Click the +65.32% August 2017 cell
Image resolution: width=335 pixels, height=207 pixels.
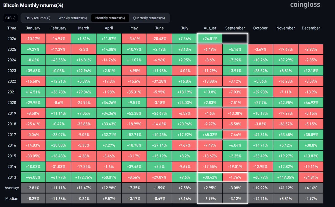210,134
